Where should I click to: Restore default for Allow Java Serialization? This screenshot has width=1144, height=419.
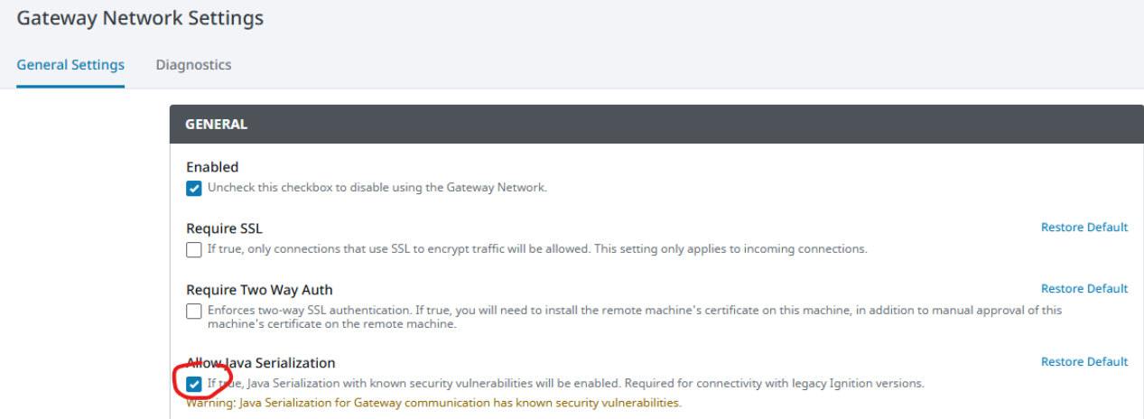pyautogui.click(x=1084, y=362)
